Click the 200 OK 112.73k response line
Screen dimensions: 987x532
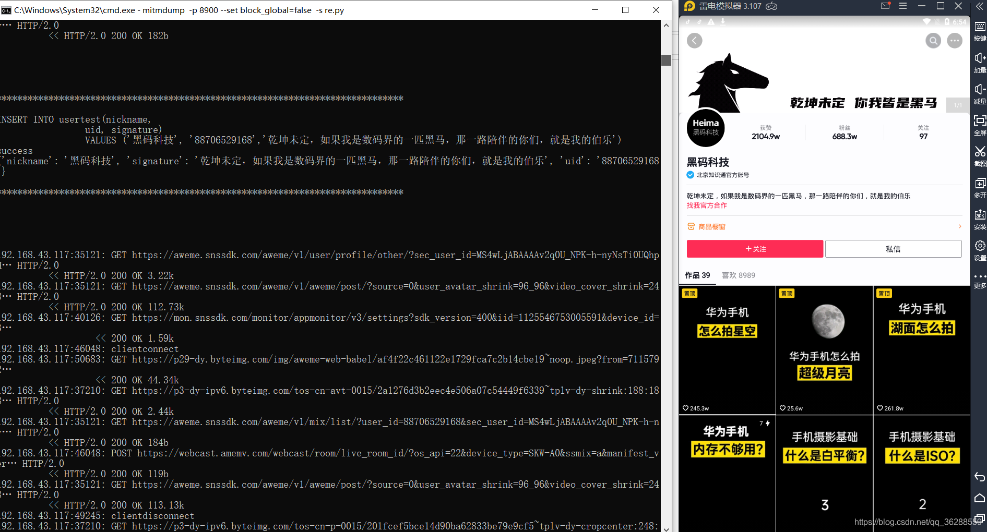coord(116,307)
